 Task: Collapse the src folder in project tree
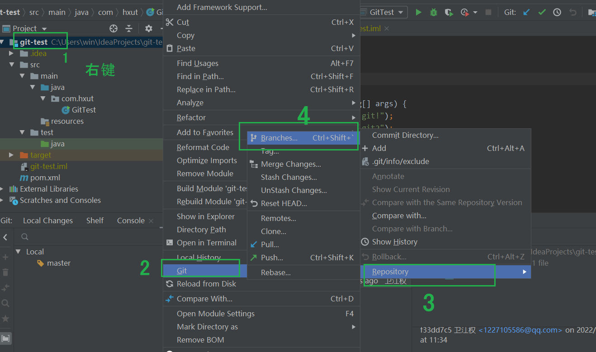click(x=12, y=65)
